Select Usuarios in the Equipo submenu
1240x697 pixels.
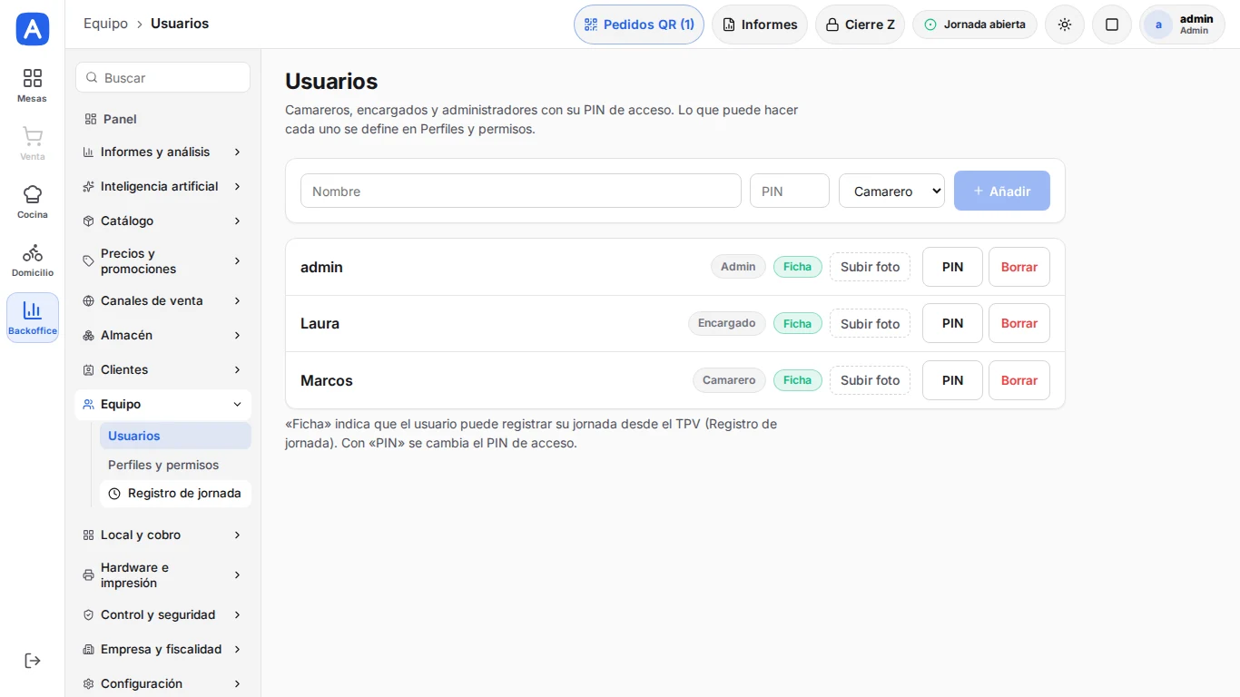coord(175,436)
